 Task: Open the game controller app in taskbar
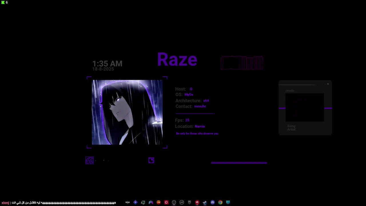[151, 202]
